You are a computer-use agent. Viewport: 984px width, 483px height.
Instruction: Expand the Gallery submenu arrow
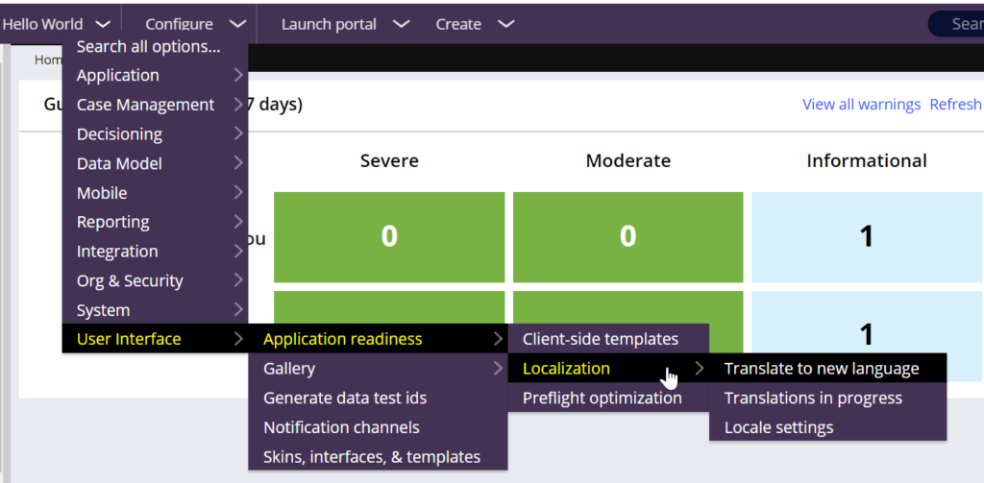point(498,368)
